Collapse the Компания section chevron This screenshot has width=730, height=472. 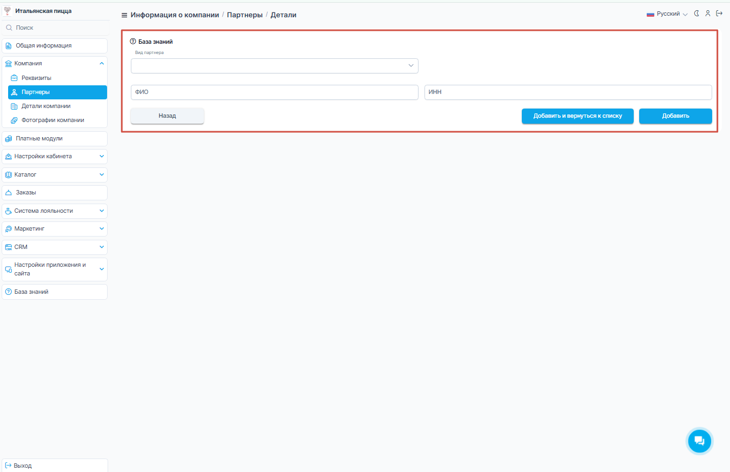tap(102, 64)
